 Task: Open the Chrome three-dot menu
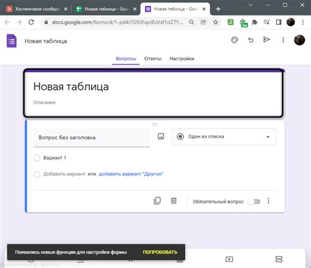(303, 22)
